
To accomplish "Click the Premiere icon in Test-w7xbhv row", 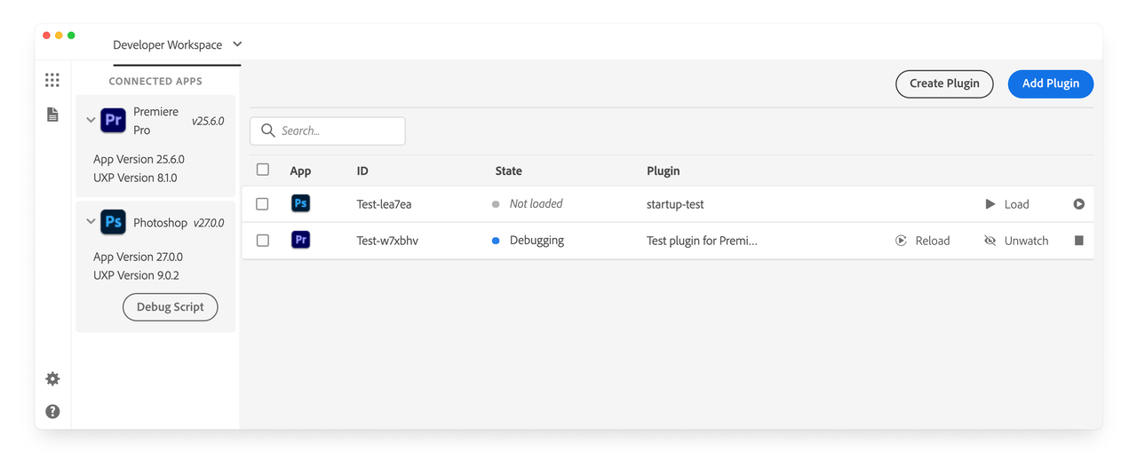I will 300,240.
